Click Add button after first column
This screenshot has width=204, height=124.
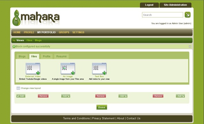click(x=66, y=96)
